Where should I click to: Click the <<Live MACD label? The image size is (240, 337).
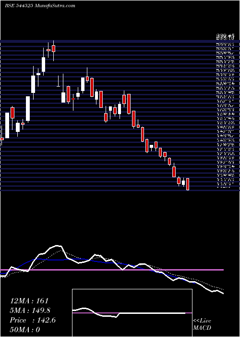tap(202, 324)
